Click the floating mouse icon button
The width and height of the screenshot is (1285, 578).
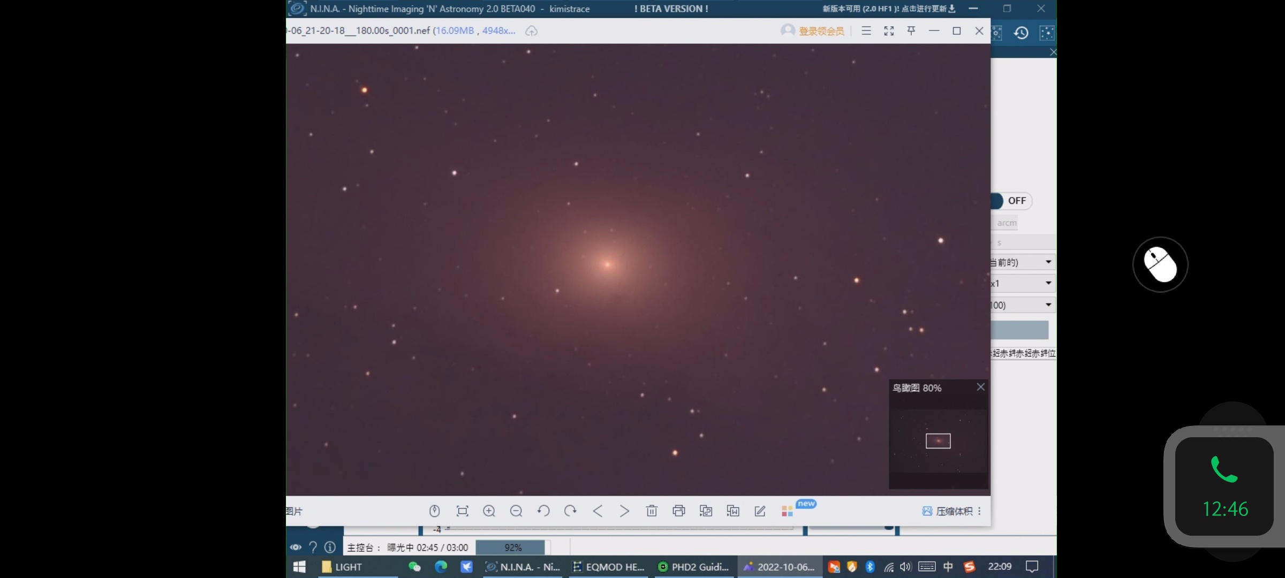coord(1160,264)
